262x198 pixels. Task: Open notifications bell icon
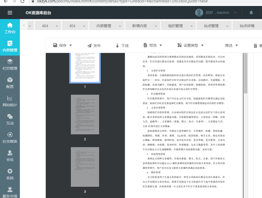tap(251, 13)
